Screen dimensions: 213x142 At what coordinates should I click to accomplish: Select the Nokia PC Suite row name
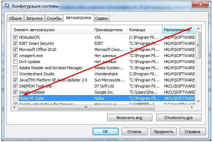[x=32, y=98]
